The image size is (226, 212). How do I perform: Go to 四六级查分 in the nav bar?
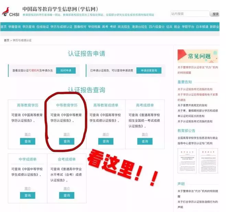(x=157, y=27)
